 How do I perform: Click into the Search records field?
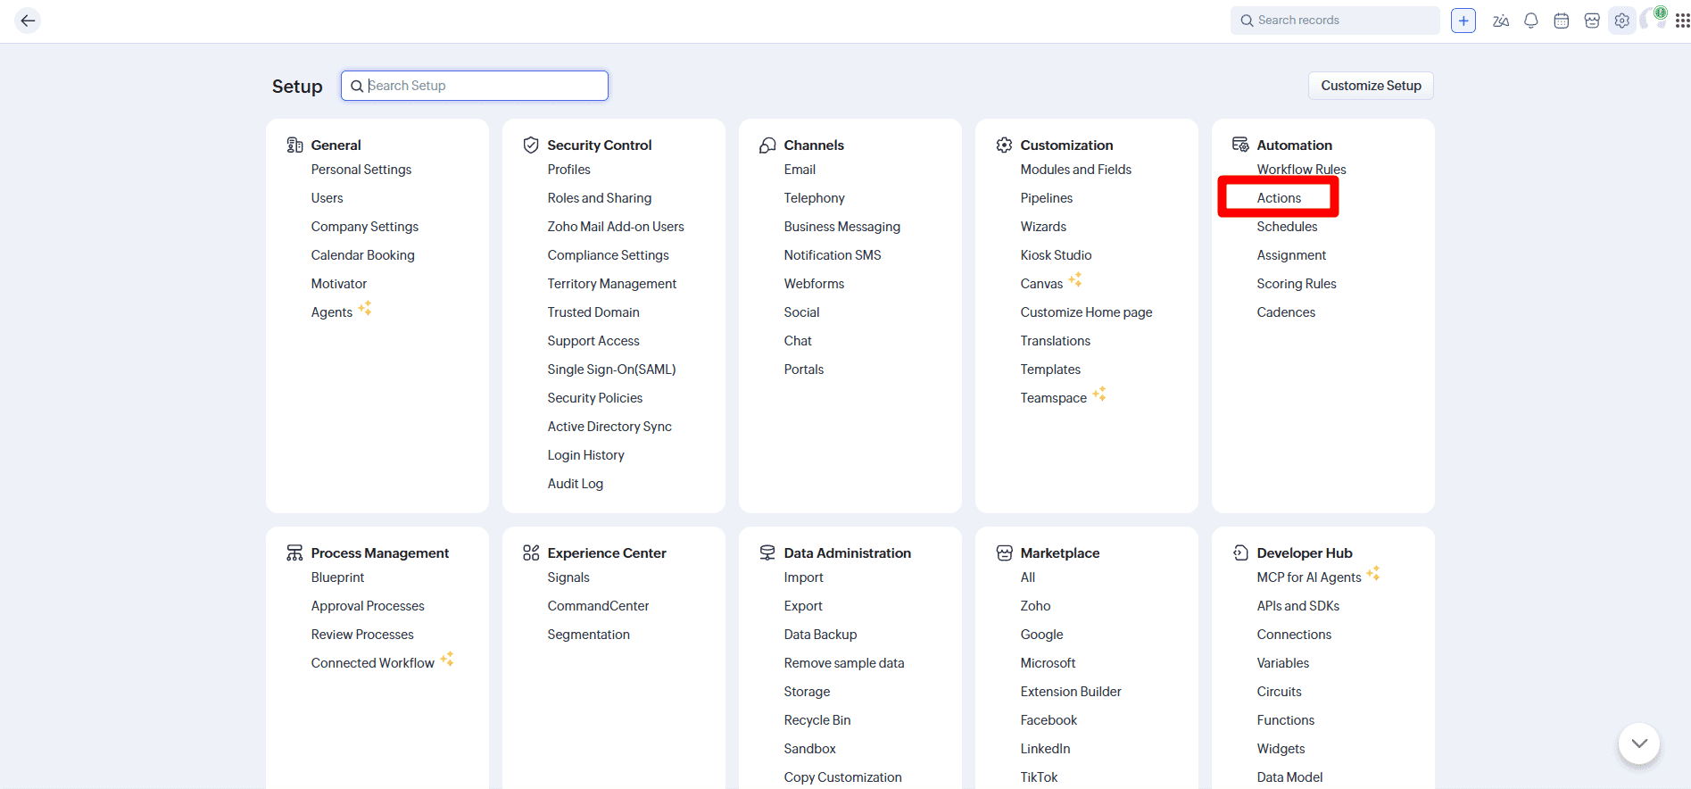tap(1335, 21)
